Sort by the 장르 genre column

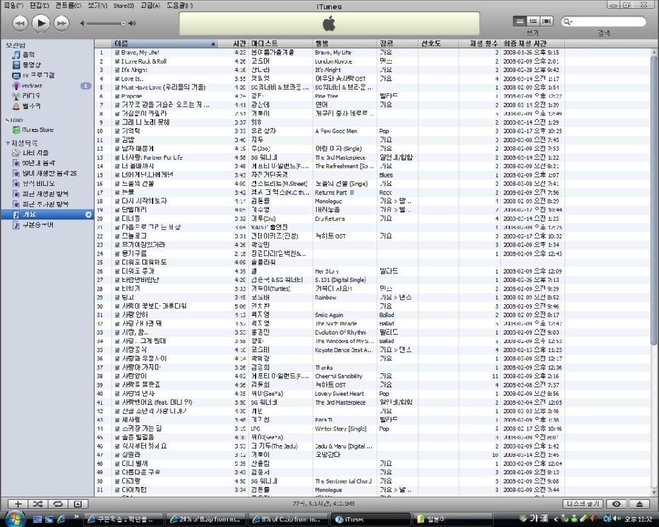coord(398,43)
